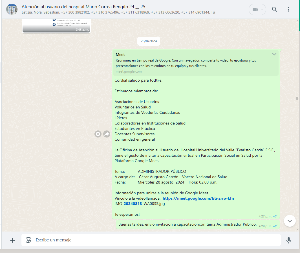This screenshot has width=300, height=253.
Task: Click the 'Miércoles 28 agosto 2024' date text
Action: 161,182
